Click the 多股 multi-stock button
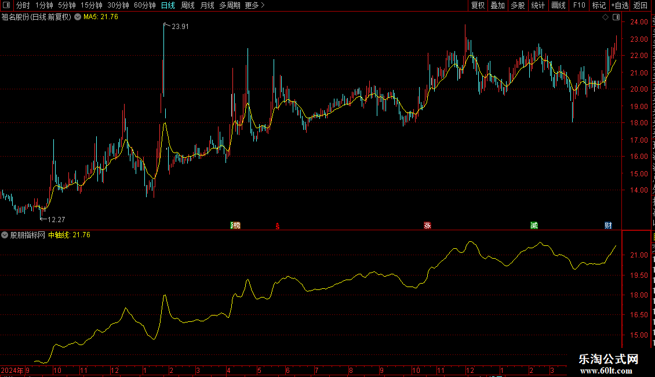655x377 pixels. coord(518,5)
